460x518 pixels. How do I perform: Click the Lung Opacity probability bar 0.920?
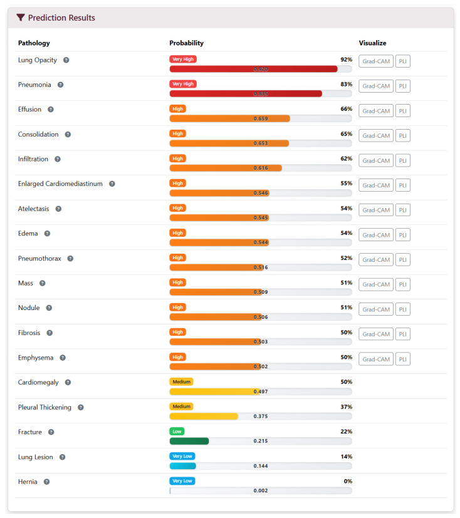tap(261, 69)
